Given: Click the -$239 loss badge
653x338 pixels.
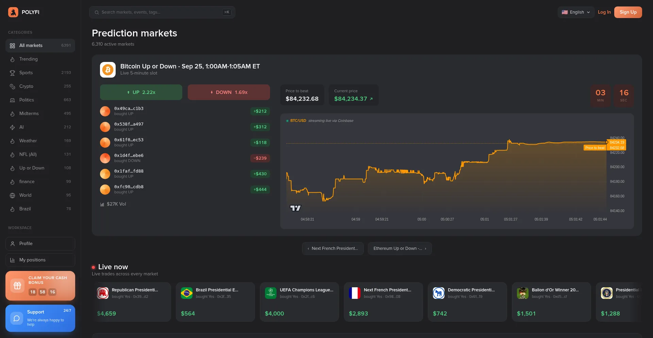Looking at the screenshot, I should (260, 158).
